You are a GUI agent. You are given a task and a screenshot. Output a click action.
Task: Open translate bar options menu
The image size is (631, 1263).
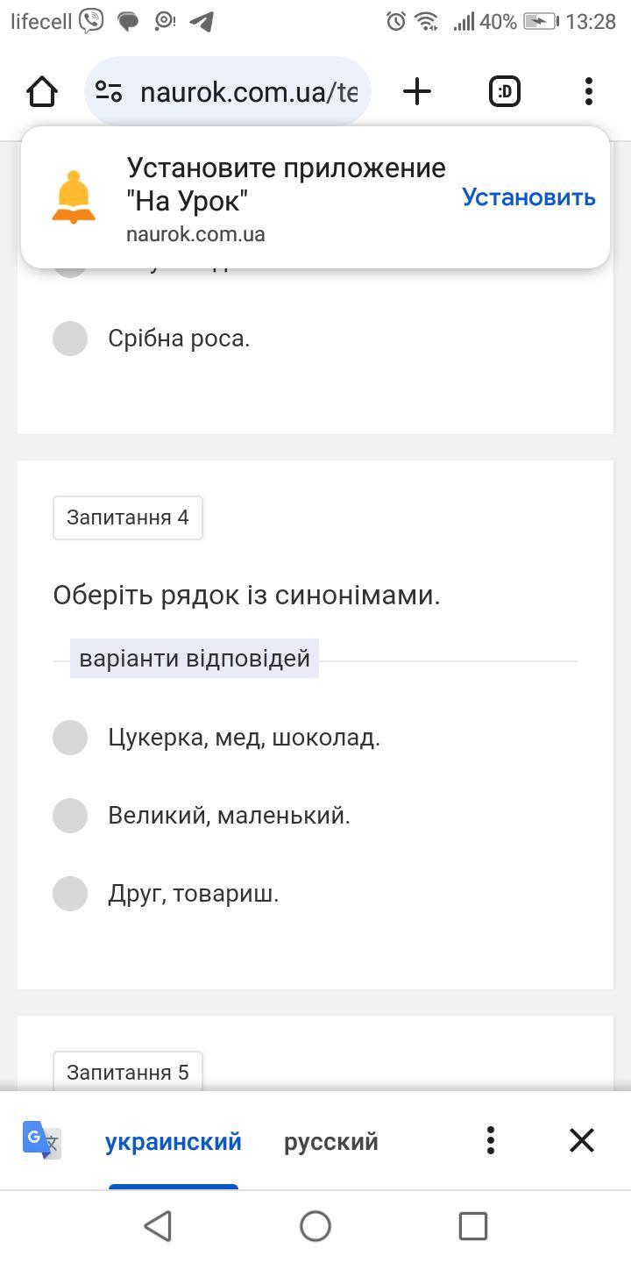[491, 1140]
